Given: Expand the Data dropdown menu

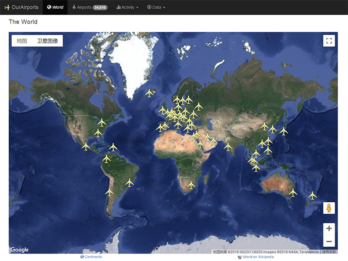Looking at the screenshot, I should (x=156, y=7).
